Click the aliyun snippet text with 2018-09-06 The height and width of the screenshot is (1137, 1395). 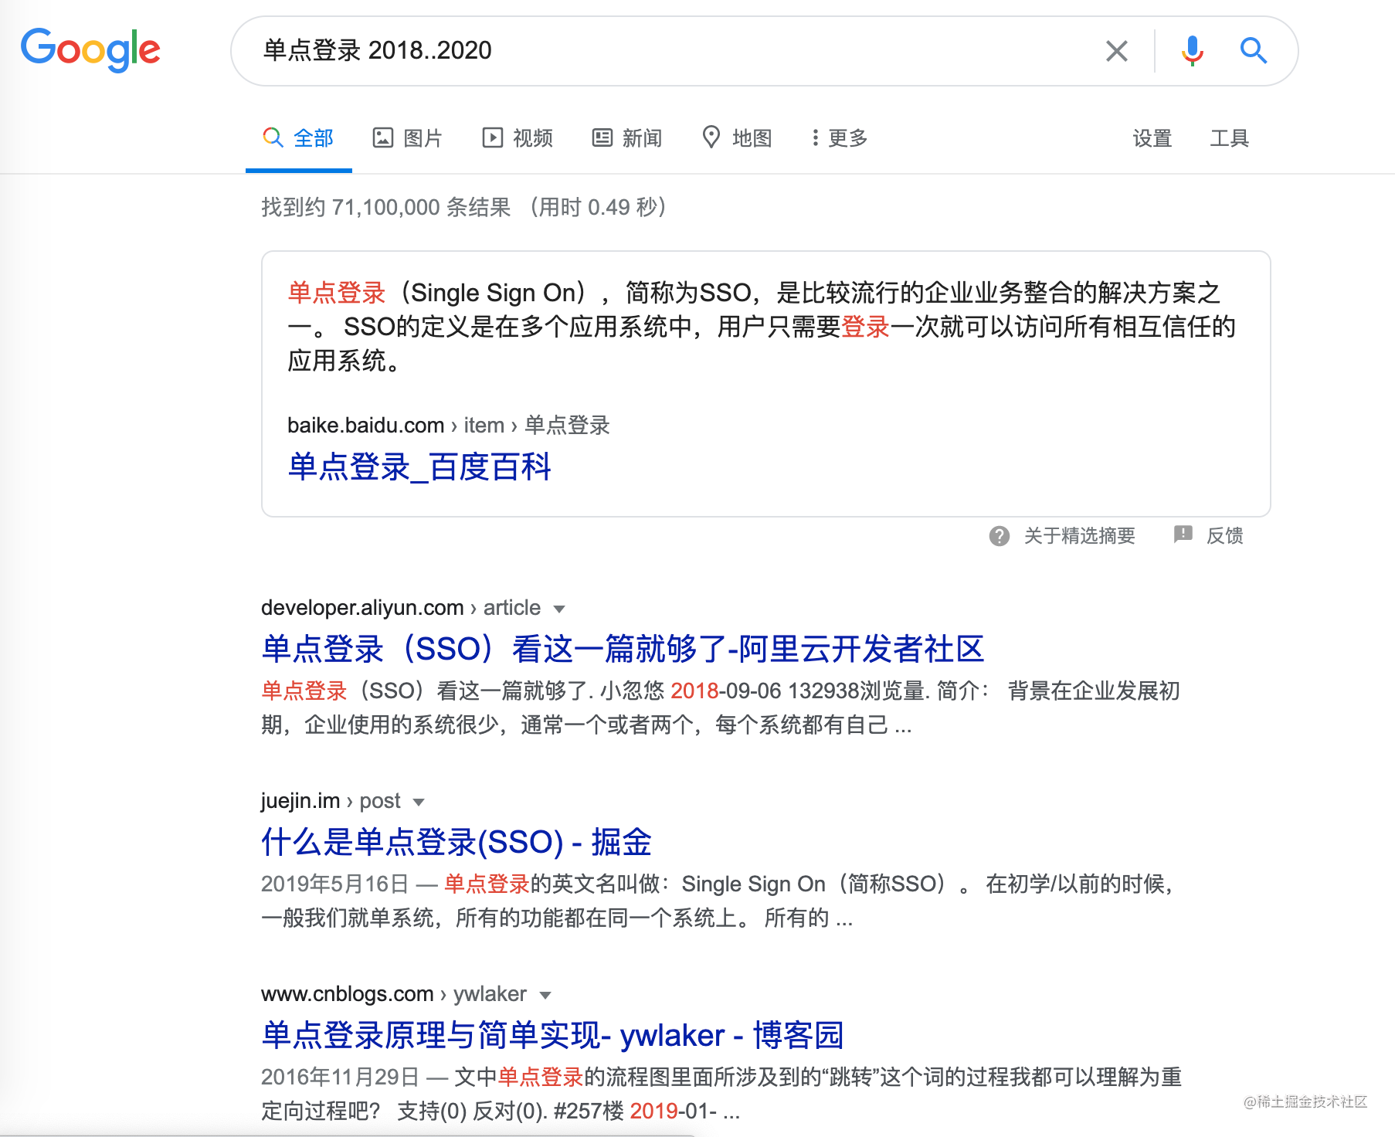tap(720, 708)
